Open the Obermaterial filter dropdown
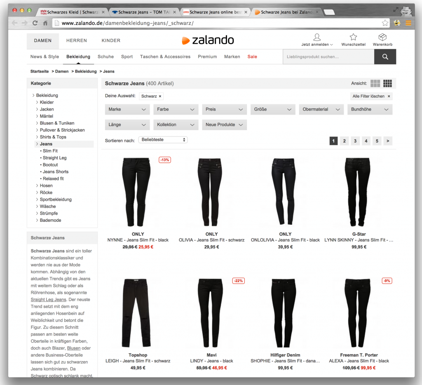Screen dimensions: 422x385 point(321,110)
